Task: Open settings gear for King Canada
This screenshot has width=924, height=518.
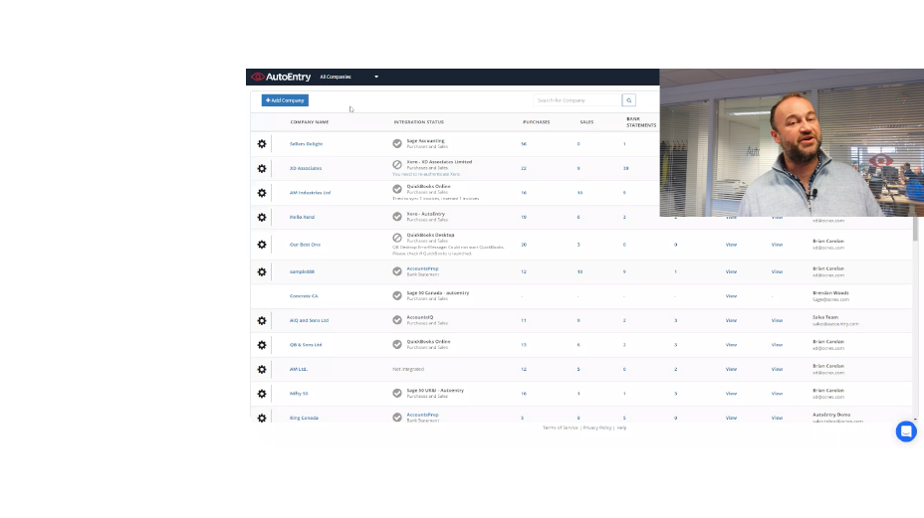Action: [x=262, y=418]
